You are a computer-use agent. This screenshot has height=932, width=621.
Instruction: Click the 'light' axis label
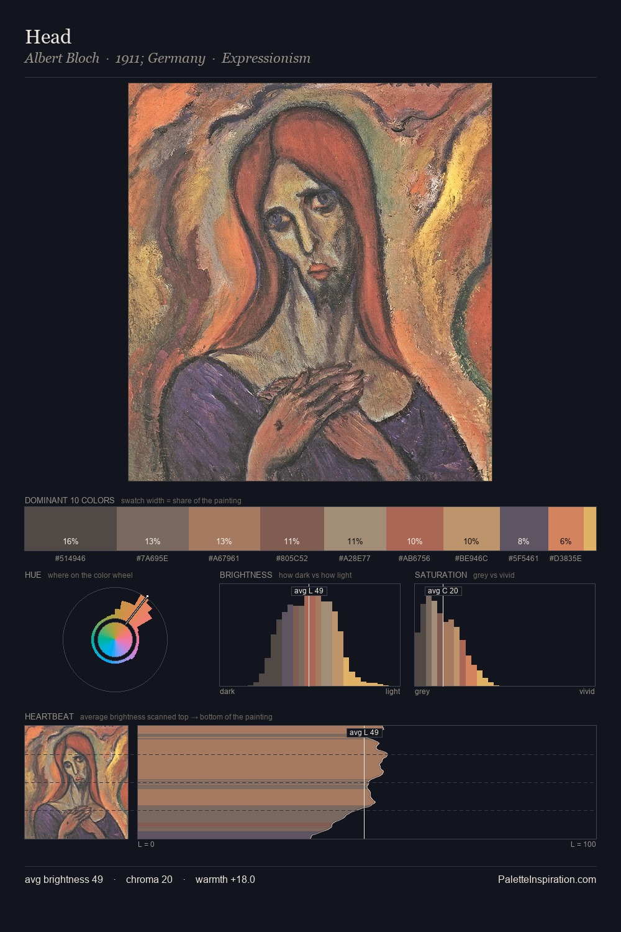click(392, 692)
